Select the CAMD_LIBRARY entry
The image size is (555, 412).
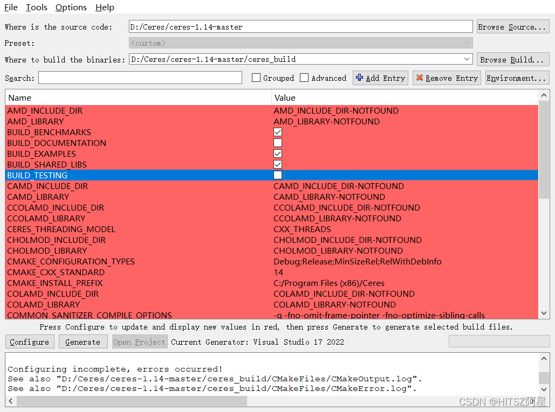pyautogui.click(x=38, y=197)
